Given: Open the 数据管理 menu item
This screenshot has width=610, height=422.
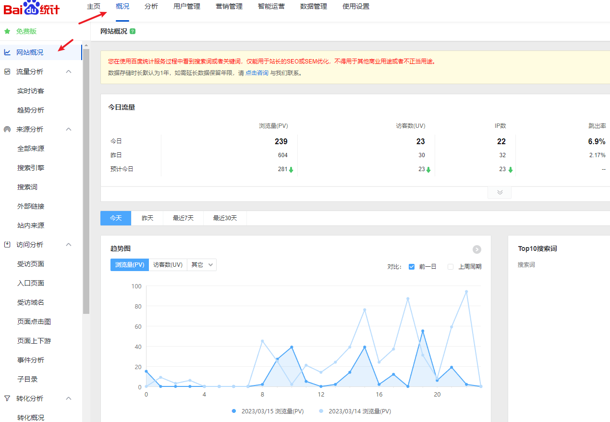Looking at the screenshot, I should click(313, 6).
